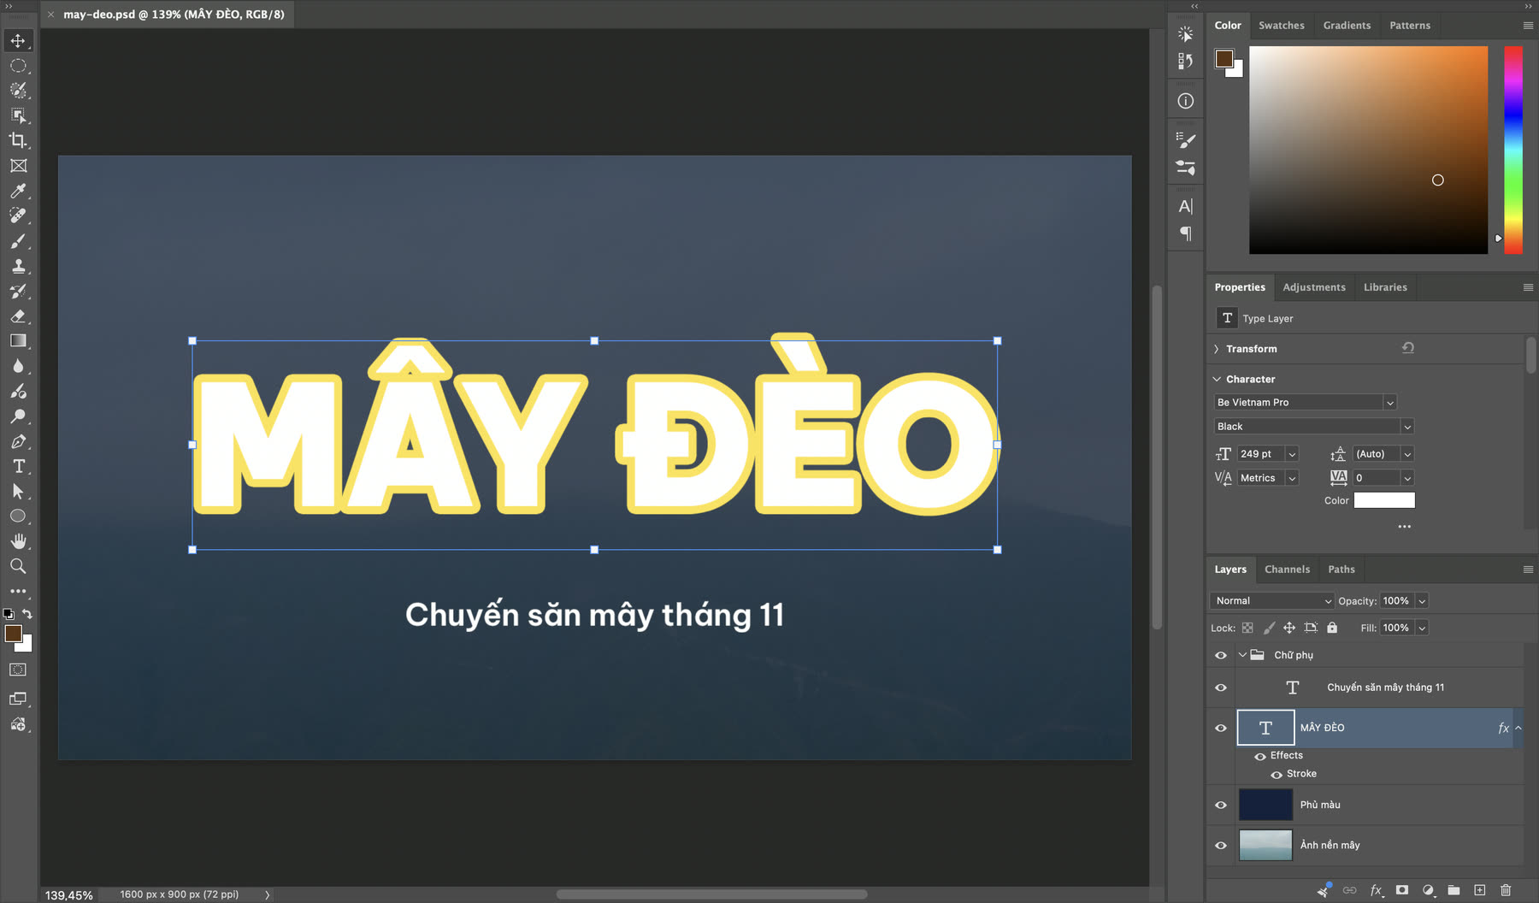Select the Hand tool

pos(18,541)
